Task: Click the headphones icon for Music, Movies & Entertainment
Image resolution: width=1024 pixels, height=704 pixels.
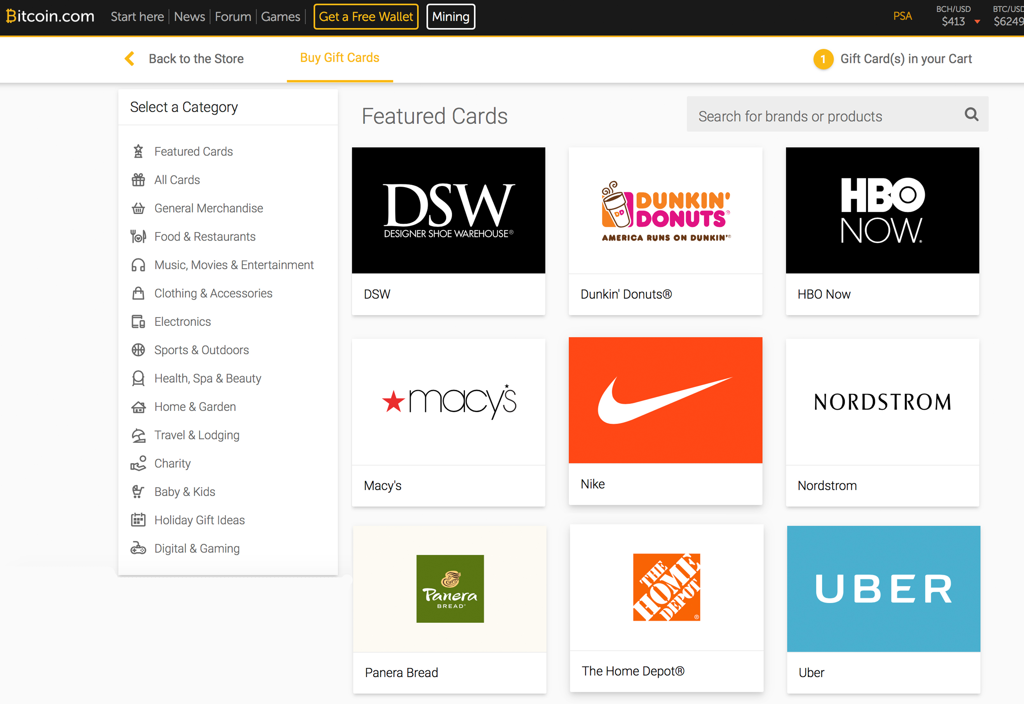Action: (138, 265)
